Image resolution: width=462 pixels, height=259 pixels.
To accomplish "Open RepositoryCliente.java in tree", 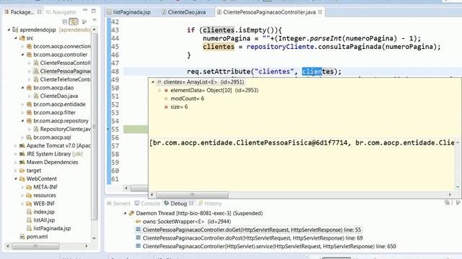I will [x=66, y=129].
